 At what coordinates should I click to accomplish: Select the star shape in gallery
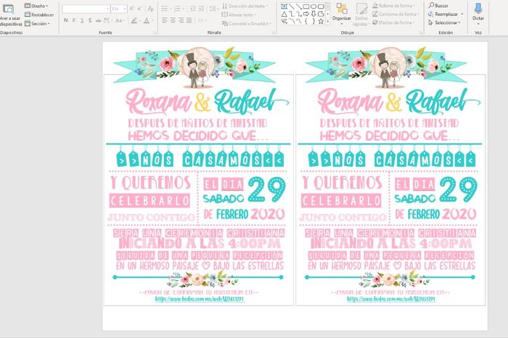pos(321,20)
